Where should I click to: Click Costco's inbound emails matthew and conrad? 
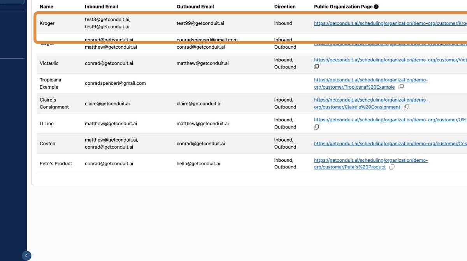point(112,144)
